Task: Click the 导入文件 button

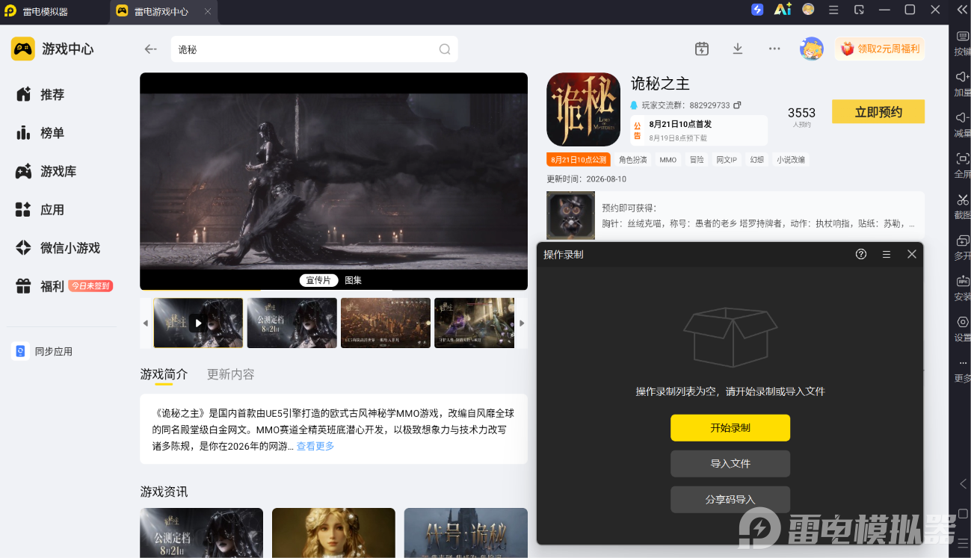Action: tap(730, 464)
